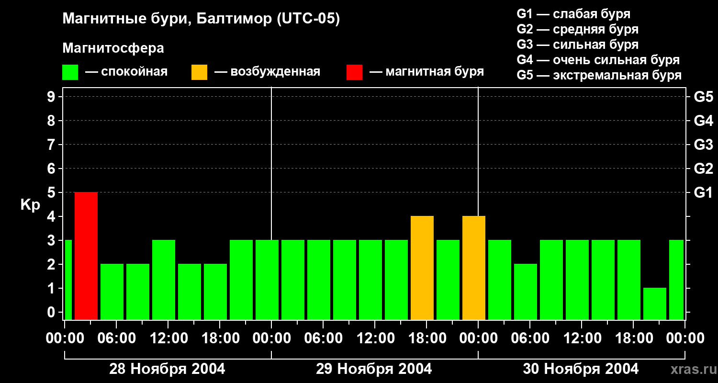Screen dimensions: 718x383
Task: Click the G1 label on right axis
Action: click(703, 193)
